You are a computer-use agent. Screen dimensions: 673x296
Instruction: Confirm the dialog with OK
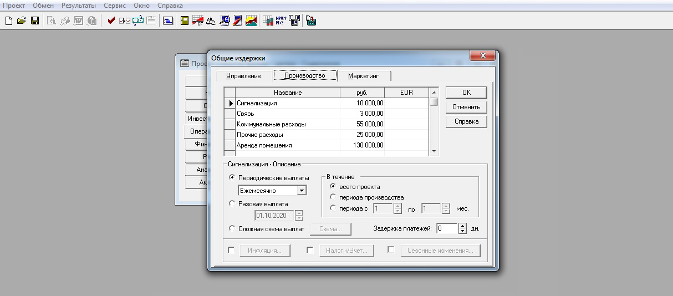tap(466, 93)
